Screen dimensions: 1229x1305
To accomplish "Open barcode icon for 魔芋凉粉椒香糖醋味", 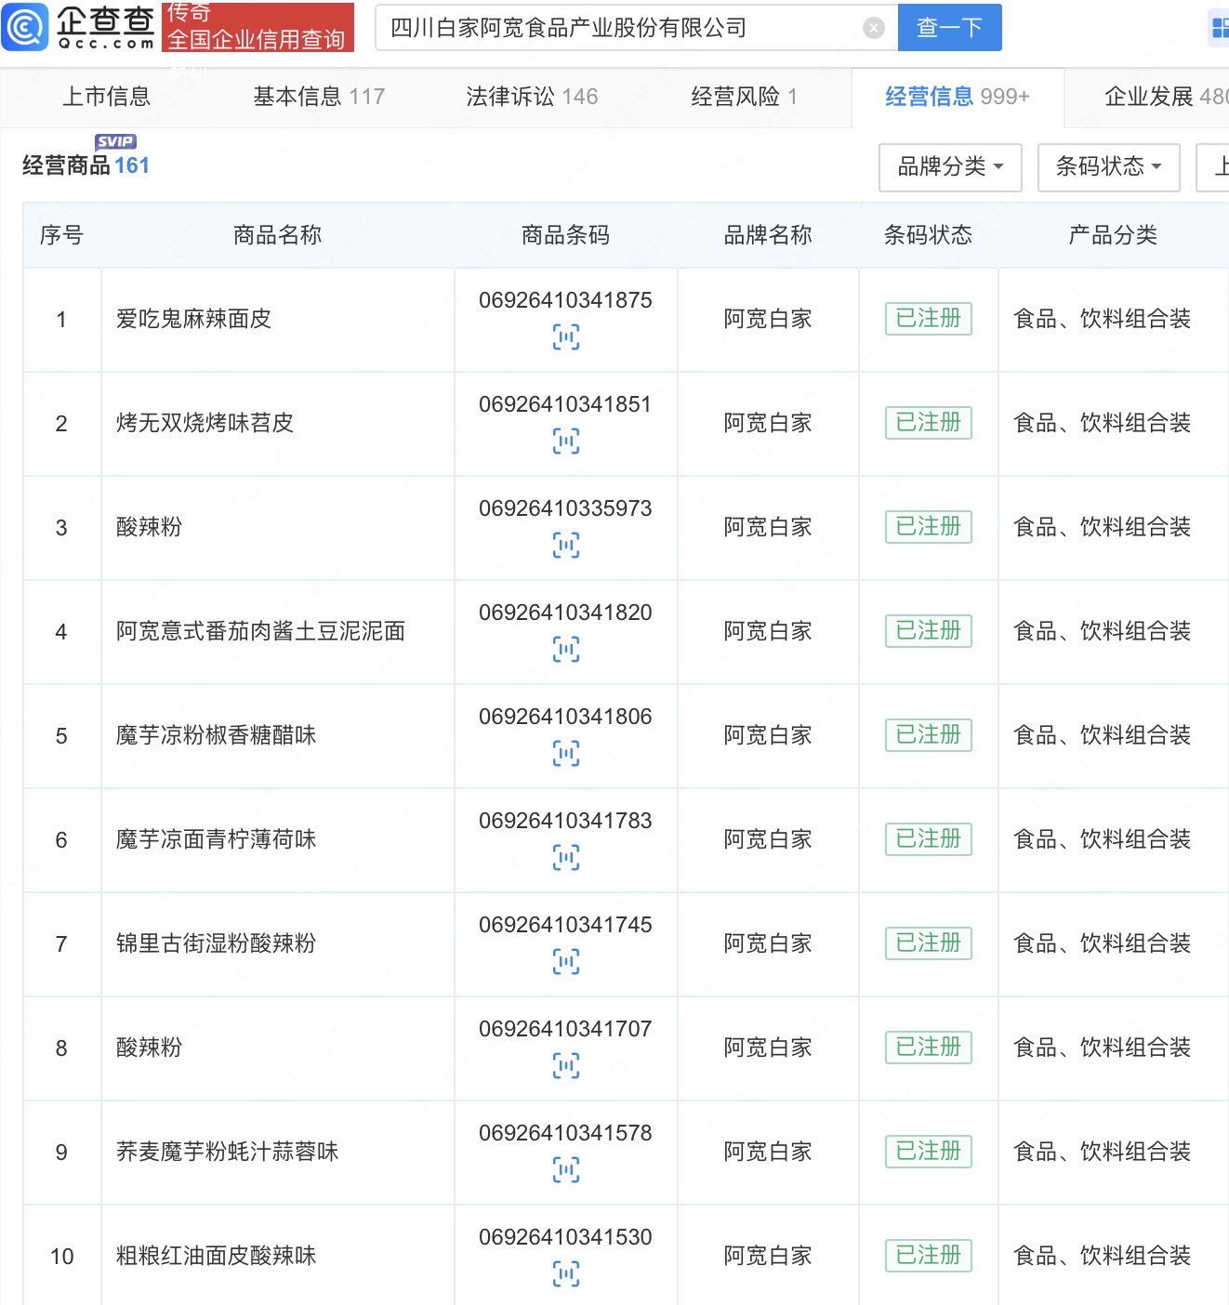I will 565,753.
